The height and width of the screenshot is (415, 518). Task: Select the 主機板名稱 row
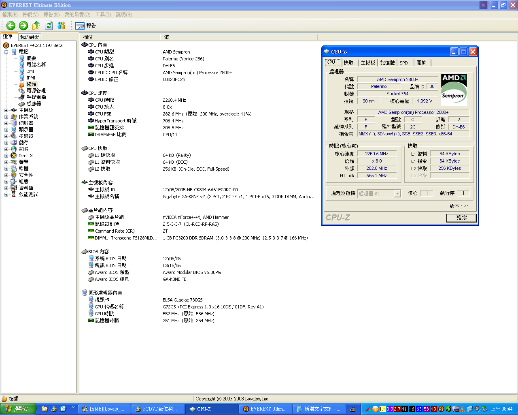click(x=198, y=197)
